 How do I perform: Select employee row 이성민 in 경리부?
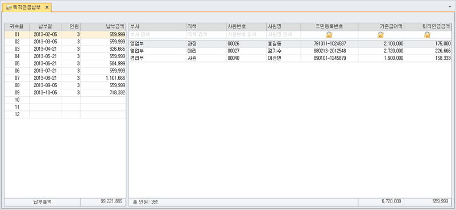pyautogui.click(x=290, y=58)
